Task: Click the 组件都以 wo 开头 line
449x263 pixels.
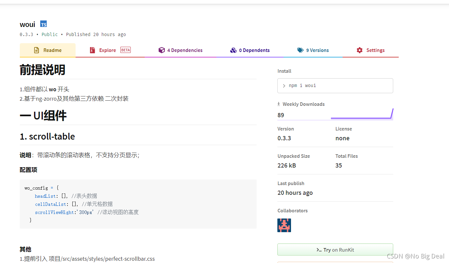Action: click(x=44, y=89)
